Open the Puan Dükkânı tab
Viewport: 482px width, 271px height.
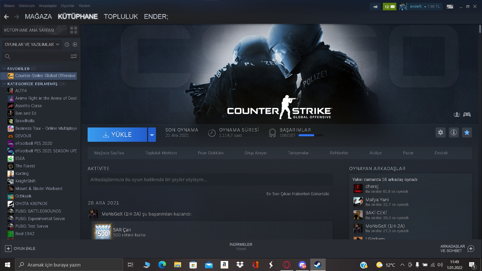click(x=211, y=153)
